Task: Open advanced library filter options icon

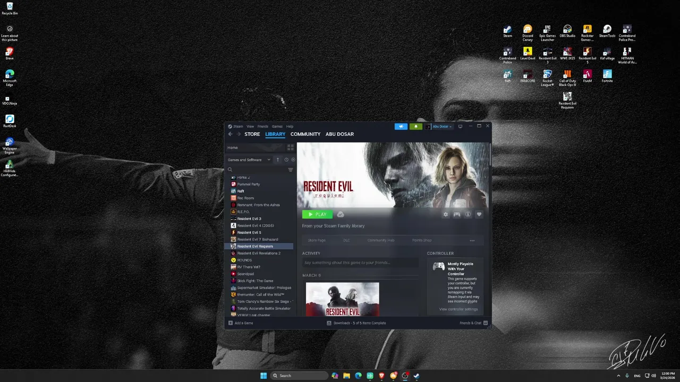Action: tap(290, 170)
